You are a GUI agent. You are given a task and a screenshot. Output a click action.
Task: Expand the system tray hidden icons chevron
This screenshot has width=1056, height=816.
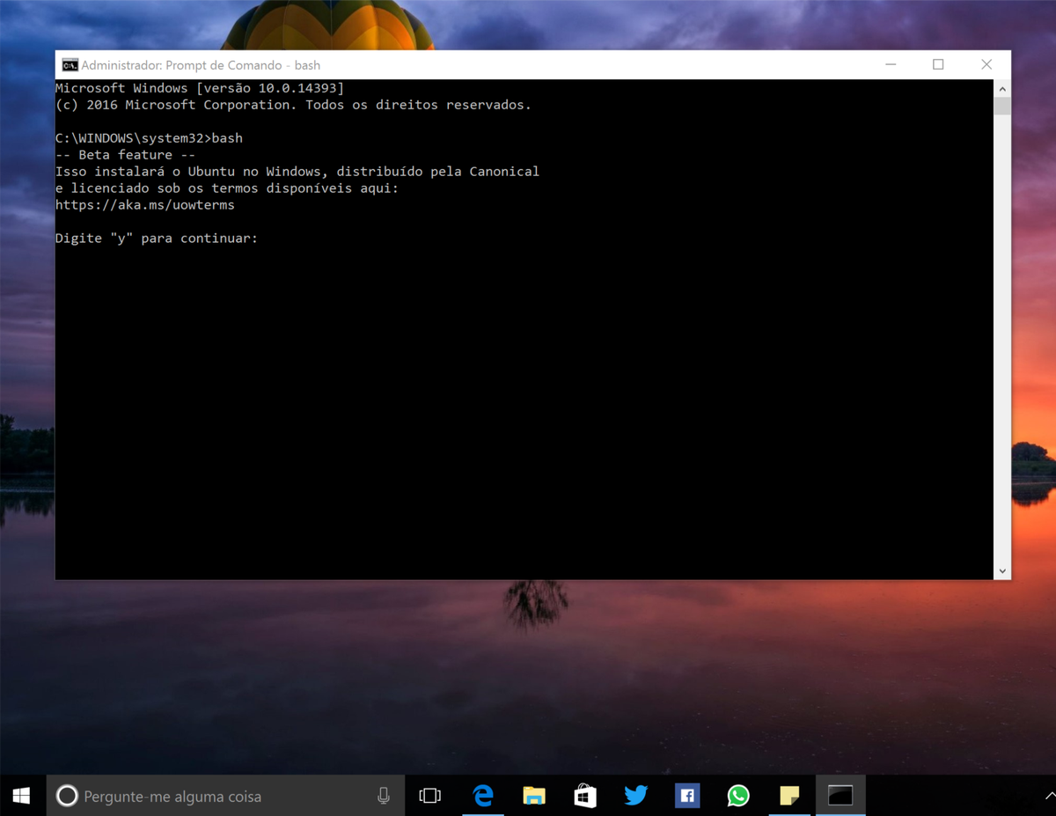pyautogui.click(x=1050, y=796)
